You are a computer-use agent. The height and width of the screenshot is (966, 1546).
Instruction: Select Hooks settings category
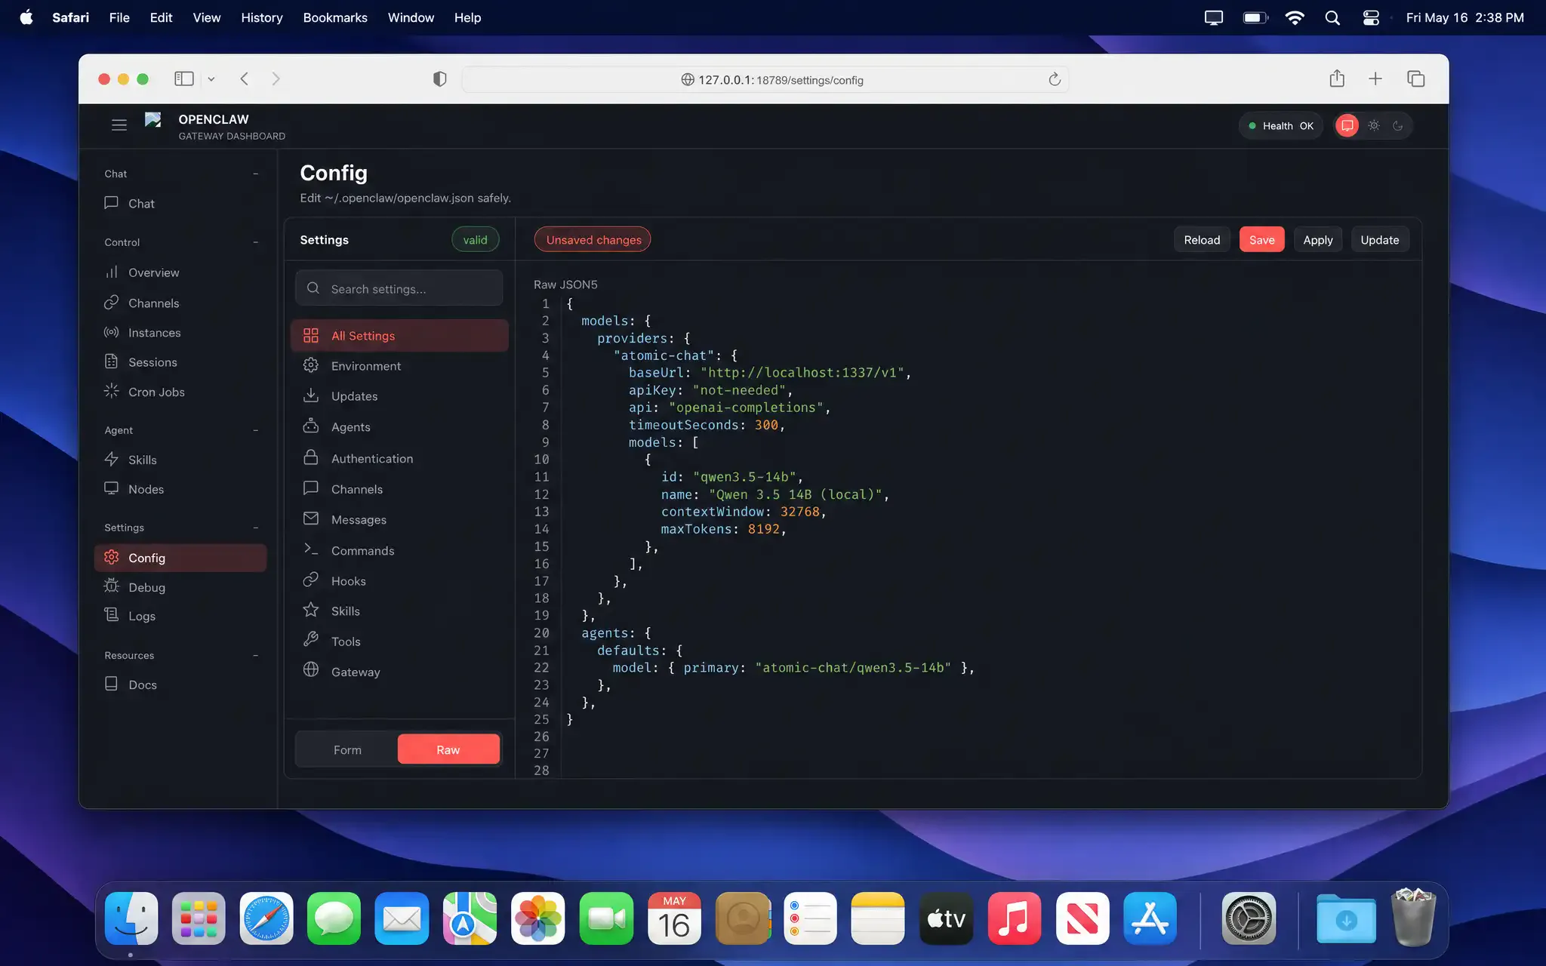pos(399,581)
